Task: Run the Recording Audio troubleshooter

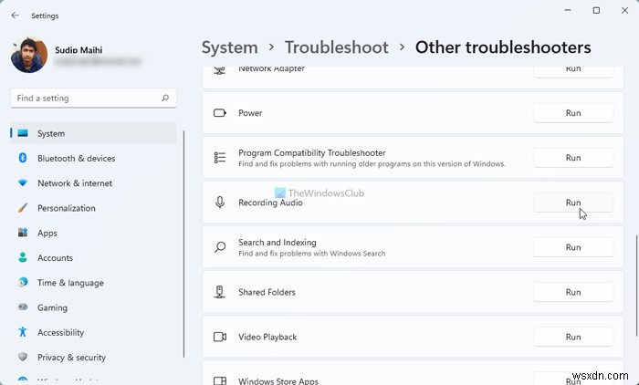Action: tap(572, 203)
